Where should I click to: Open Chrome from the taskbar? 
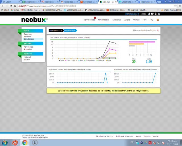point(25,143)
